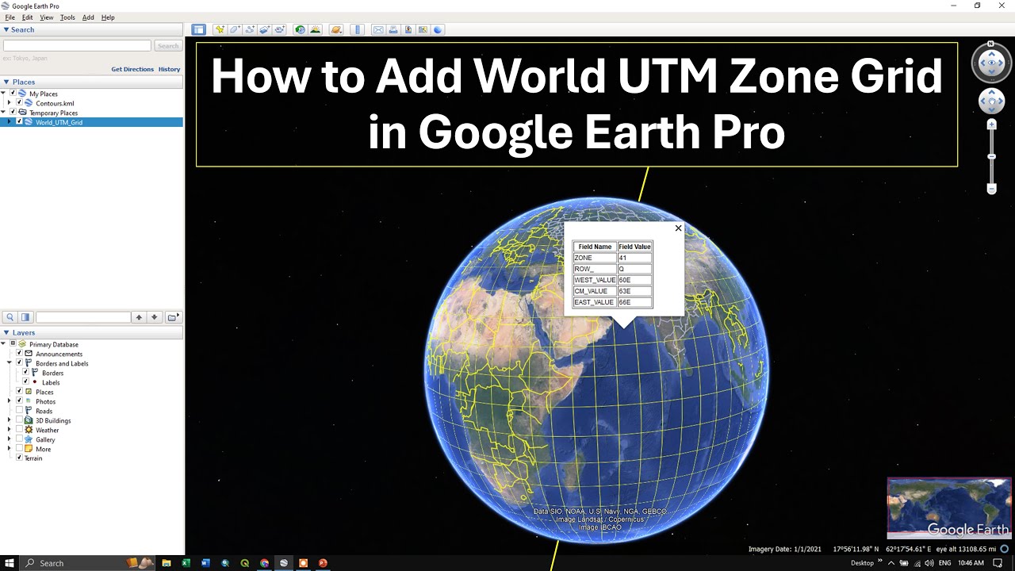Open the File menu
This screenshot has height=571, width=1015.
point(10,17)
